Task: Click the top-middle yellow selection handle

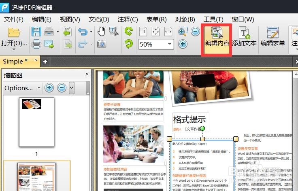Action: [x=202, y=139]
